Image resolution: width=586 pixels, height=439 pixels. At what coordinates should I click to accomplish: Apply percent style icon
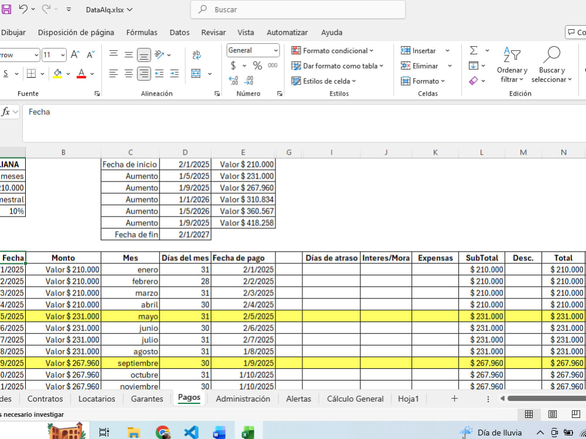click(x=257, y=66)
